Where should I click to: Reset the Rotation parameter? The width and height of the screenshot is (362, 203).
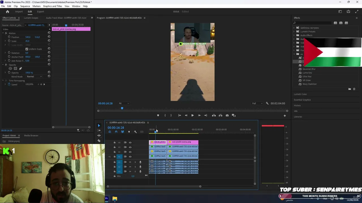pos(49,53)
